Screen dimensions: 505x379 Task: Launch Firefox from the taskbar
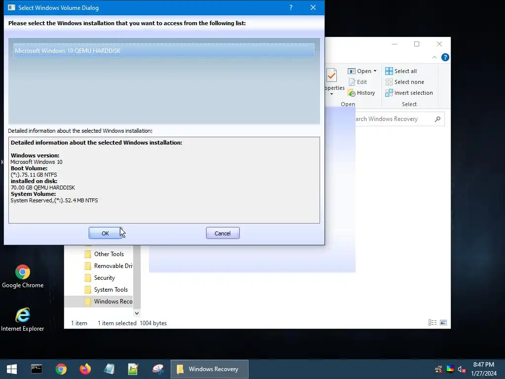tap(85, 369)
